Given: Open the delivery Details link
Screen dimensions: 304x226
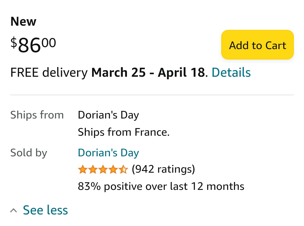Looking at the screenshot, I should coord(231,73).
